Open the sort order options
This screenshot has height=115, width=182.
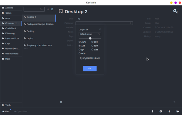click(52, 9)
